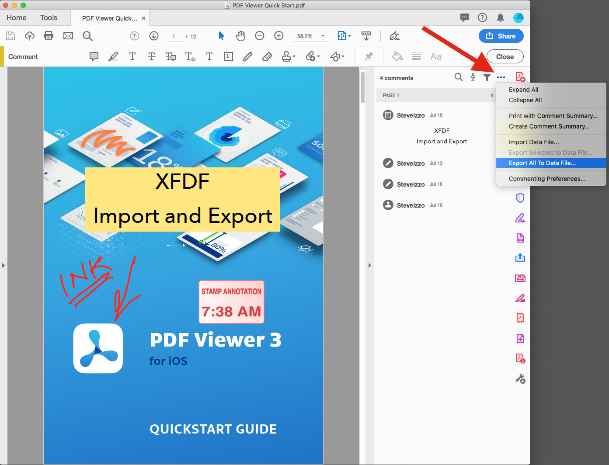Screen dimensions: 609x465
Task: Click the search comments magnifier icon
Action: pos(458,77)
